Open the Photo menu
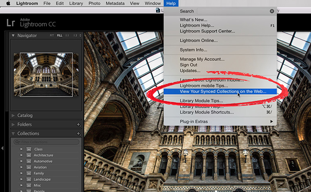 [x=94, y=3]
